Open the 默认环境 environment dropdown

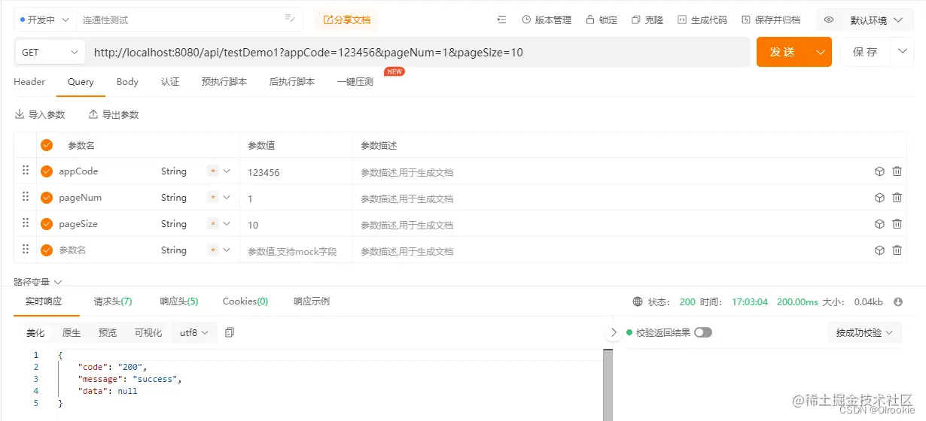(x=876, y=20)
